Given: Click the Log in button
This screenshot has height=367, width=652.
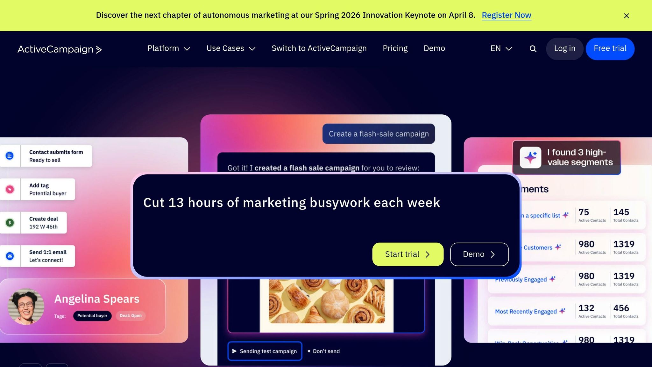Looking at the screenshot, I should tap(564, 48).
